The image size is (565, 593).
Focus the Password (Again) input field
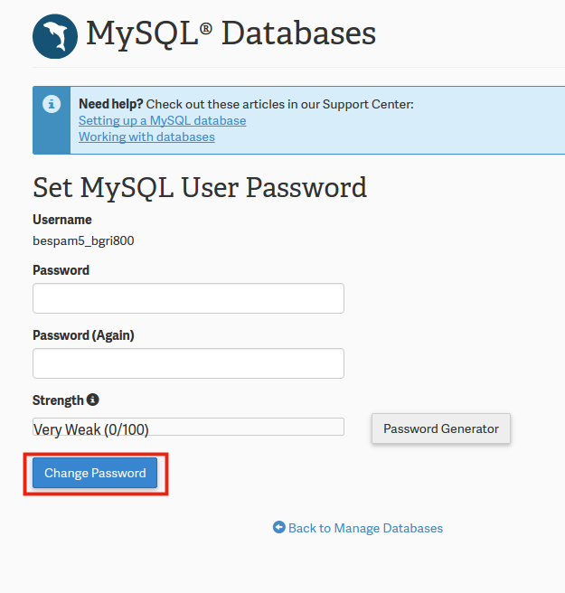(188, 363)
